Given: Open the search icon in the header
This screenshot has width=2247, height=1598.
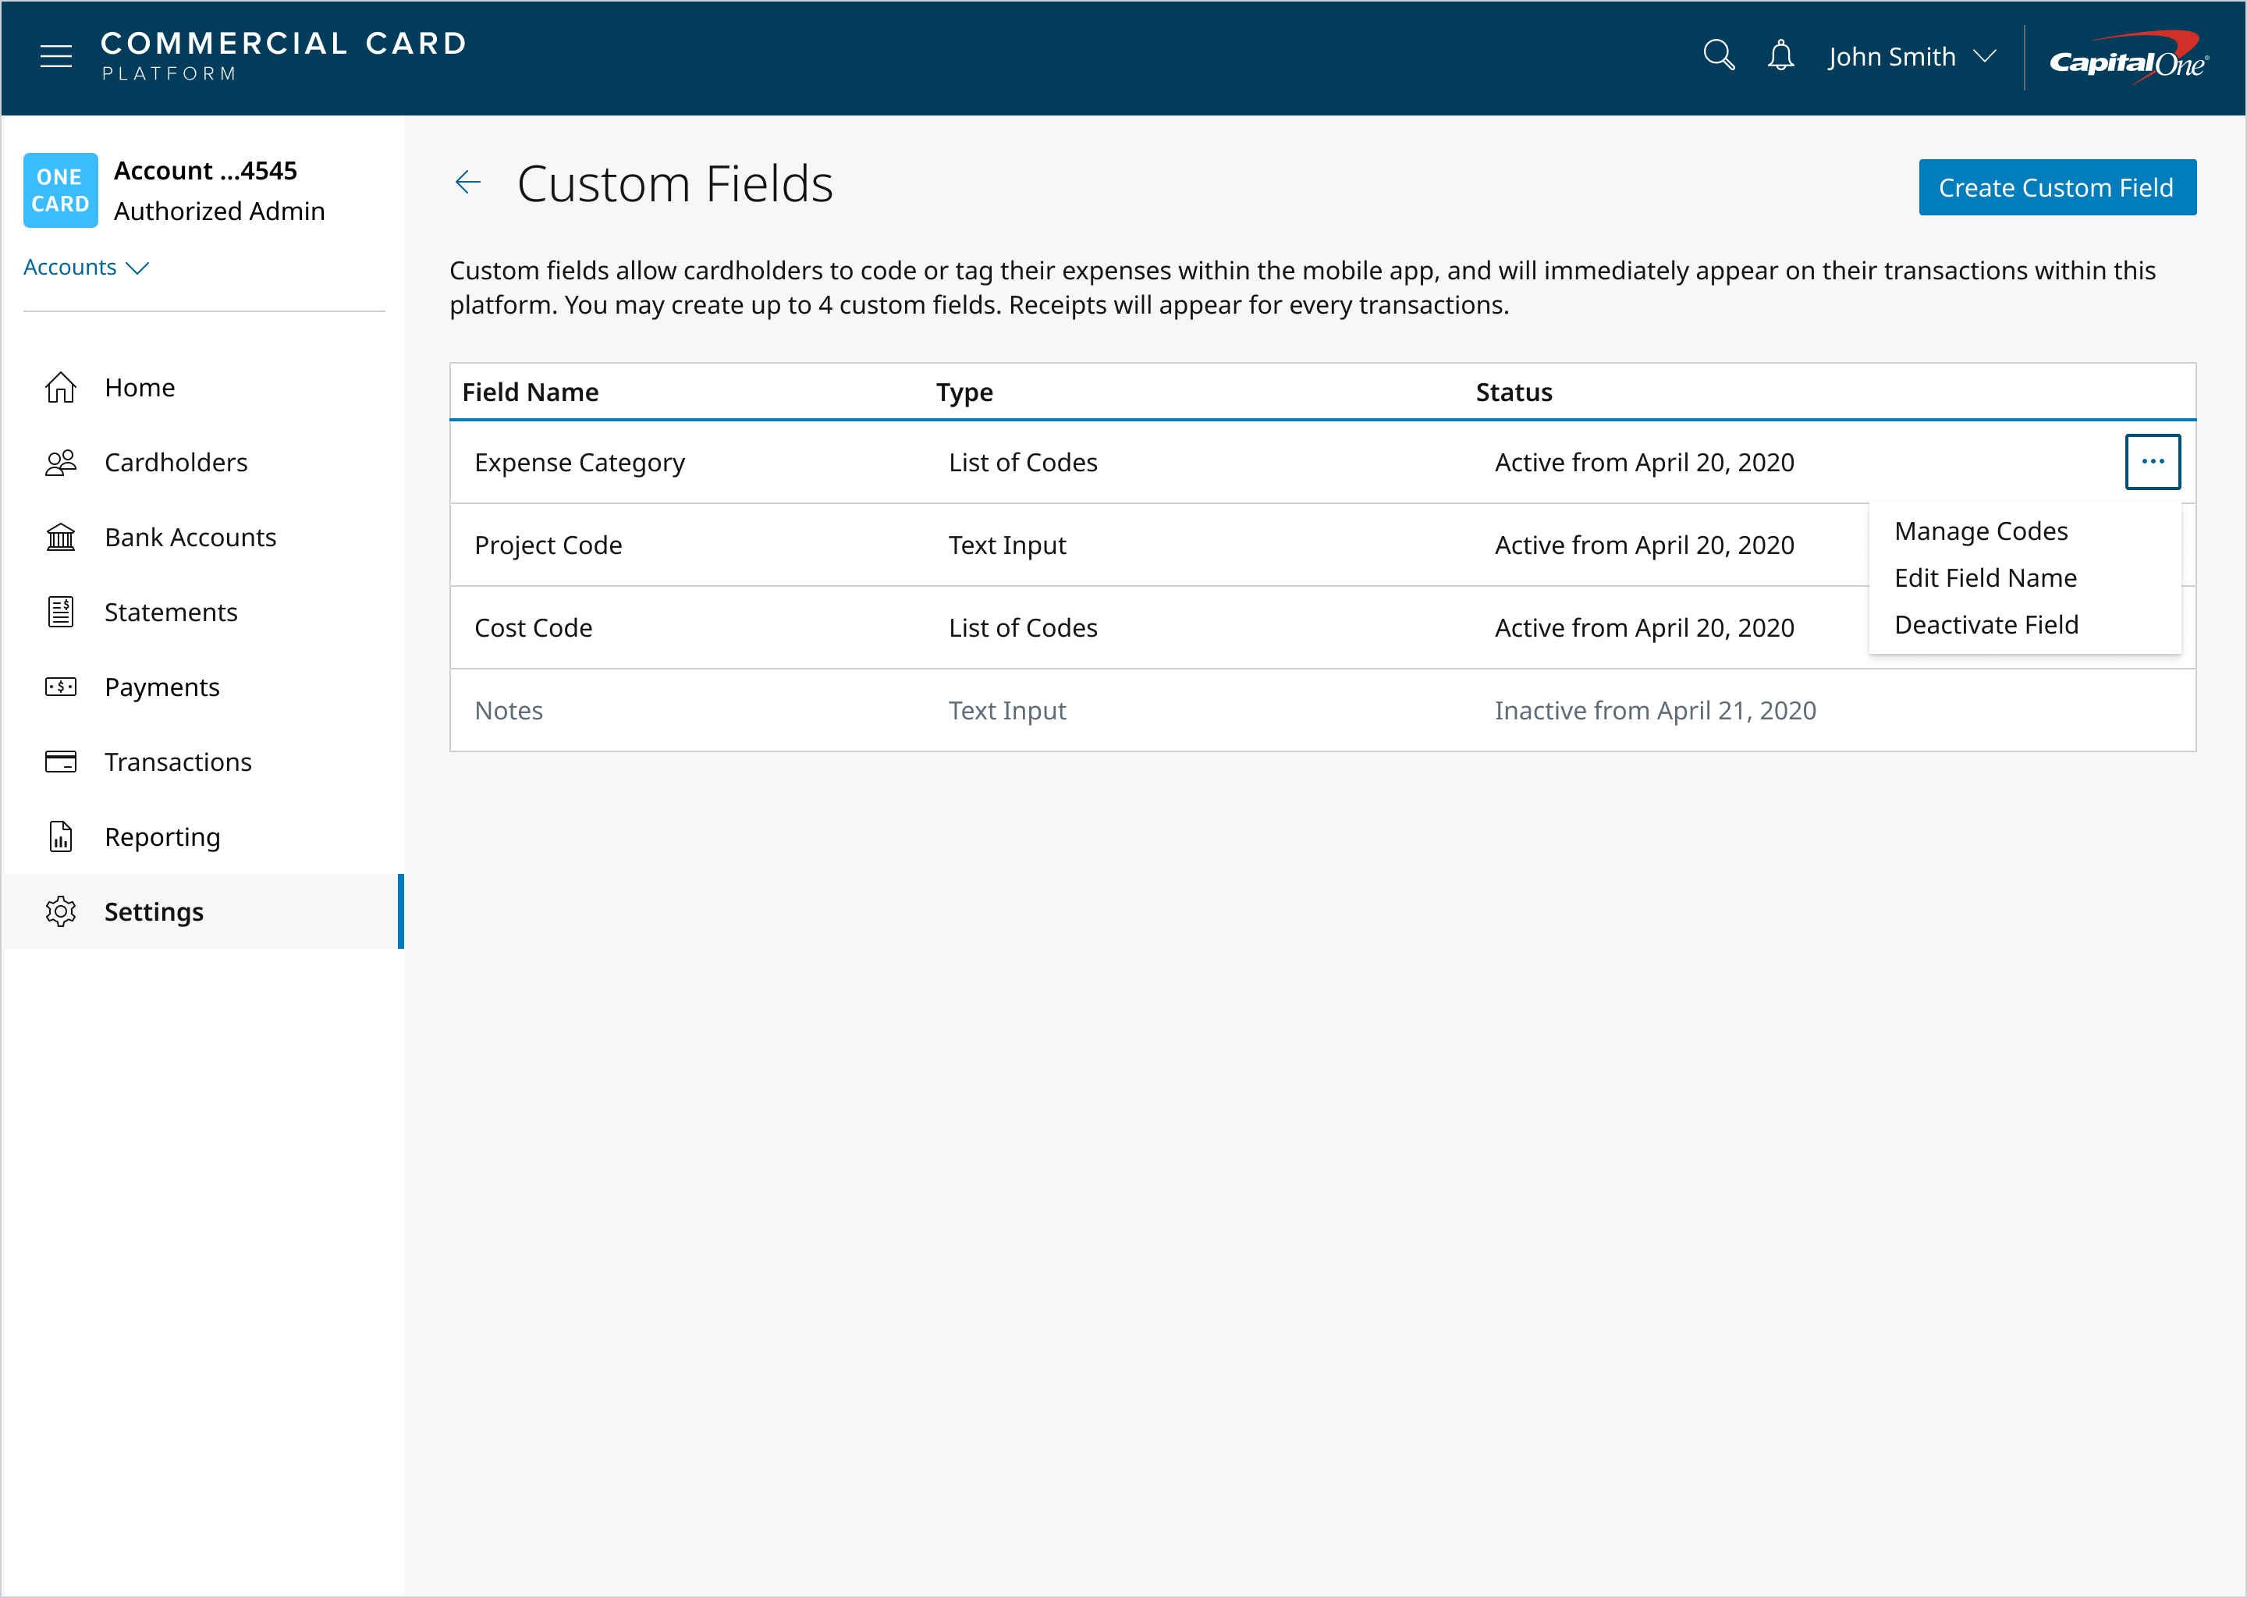Looking at the screenshot, I should tap(1720, 56).
